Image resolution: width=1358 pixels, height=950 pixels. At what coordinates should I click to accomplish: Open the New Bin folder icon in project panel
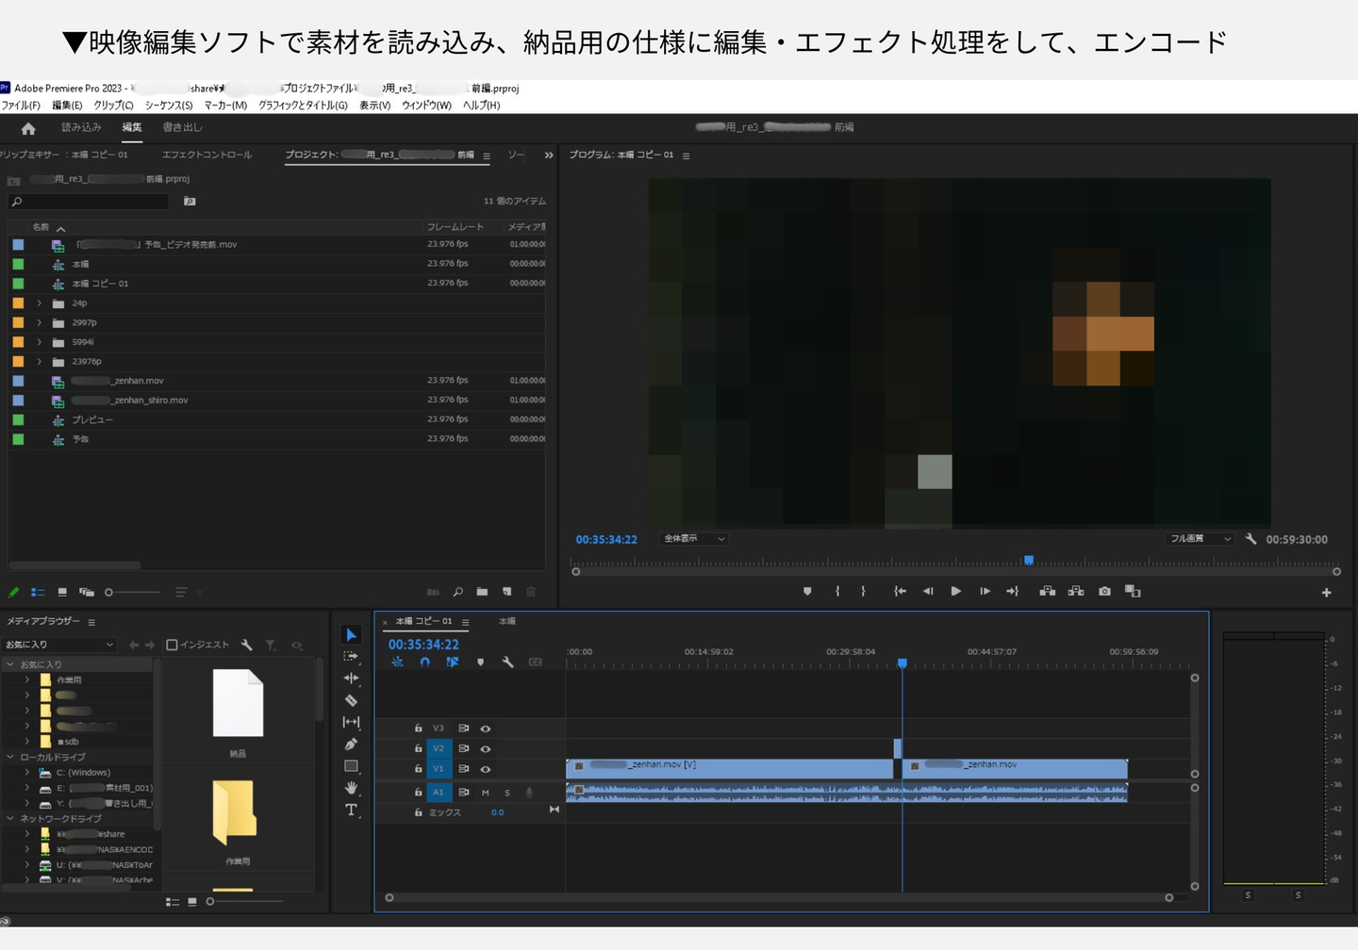pyautogui.click(x=482, y=592)
